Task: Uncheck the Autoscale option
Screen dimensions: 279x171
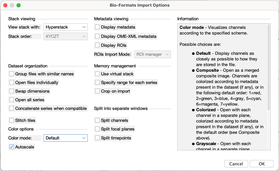Action: [12, 147]
